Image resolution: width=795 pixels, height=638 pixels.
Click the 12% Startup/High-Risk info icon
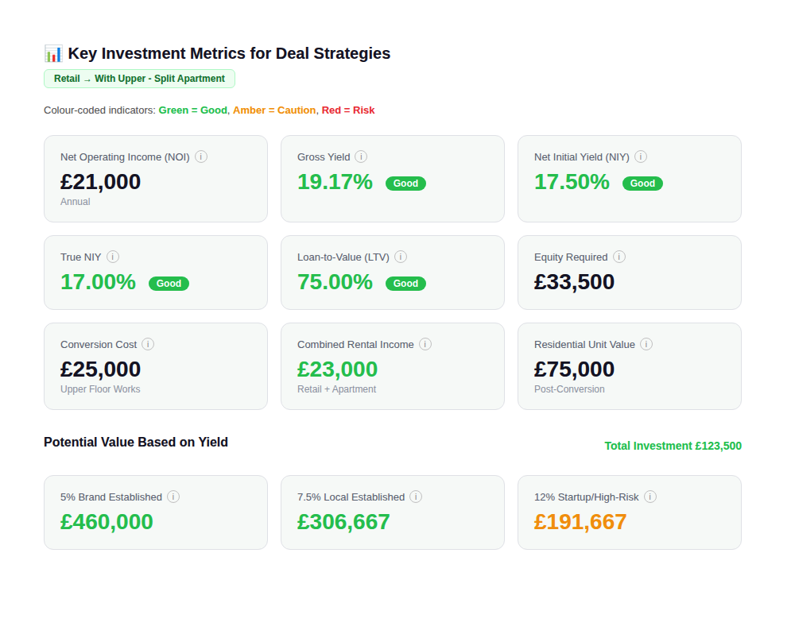pyautogui.click(x=650, y=497)
